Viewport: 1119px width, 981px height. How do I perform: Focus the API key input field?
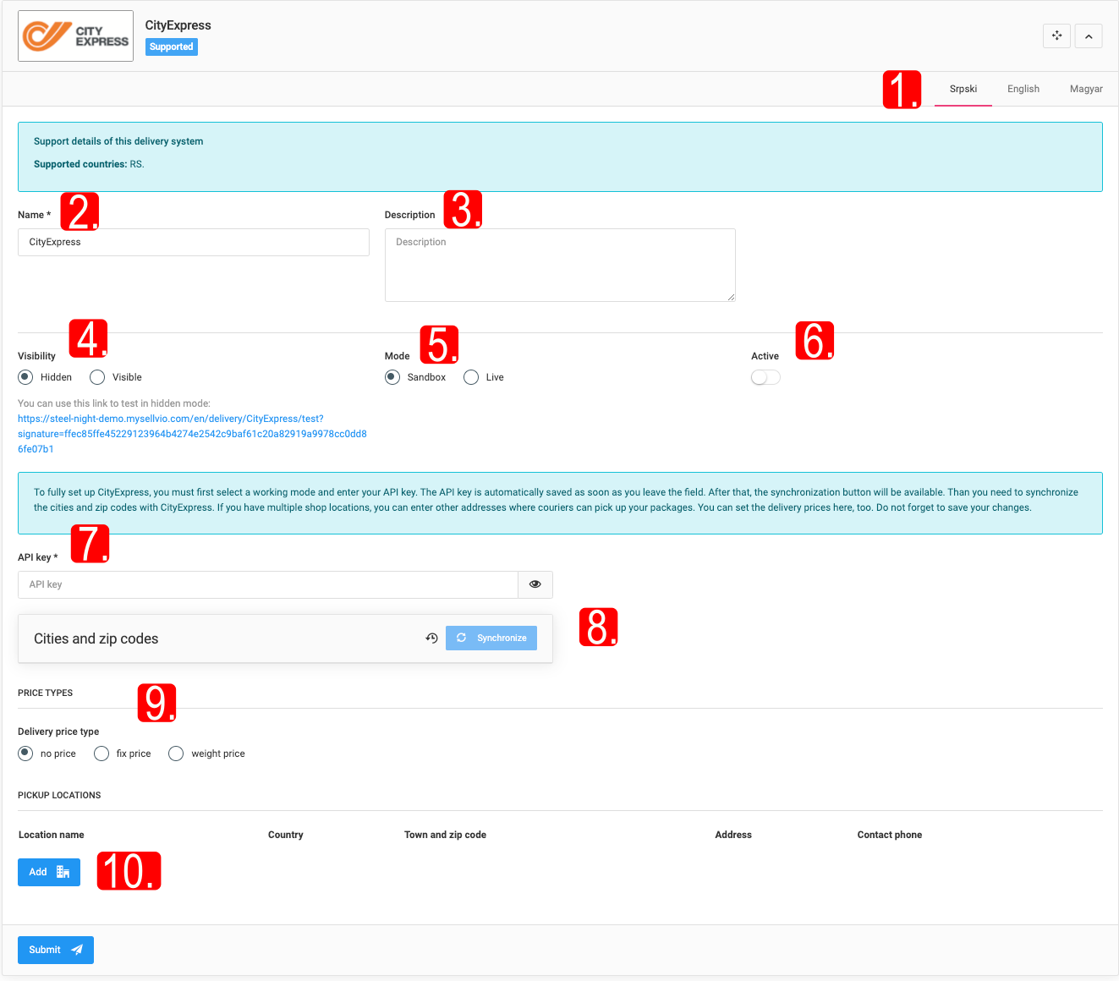tap(267, 584)
